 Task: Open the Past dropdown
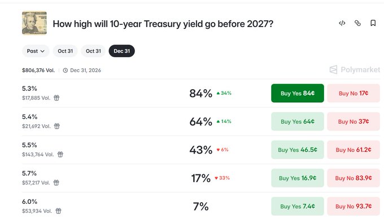(36, 51)
